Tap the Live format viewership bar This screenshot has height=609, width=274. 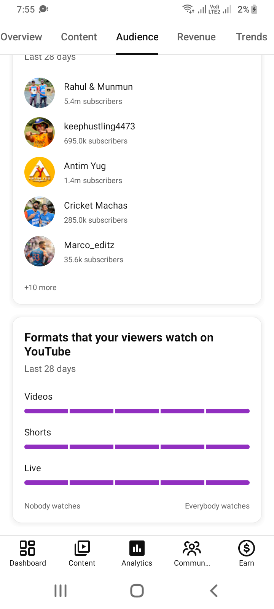pos(137,483)
